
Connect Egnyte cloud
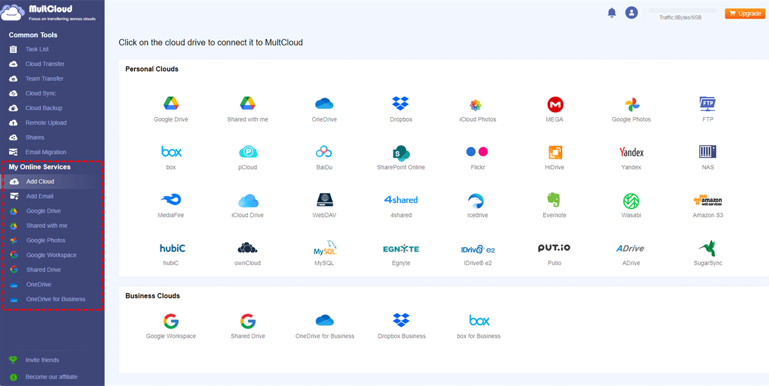(401, 254)
